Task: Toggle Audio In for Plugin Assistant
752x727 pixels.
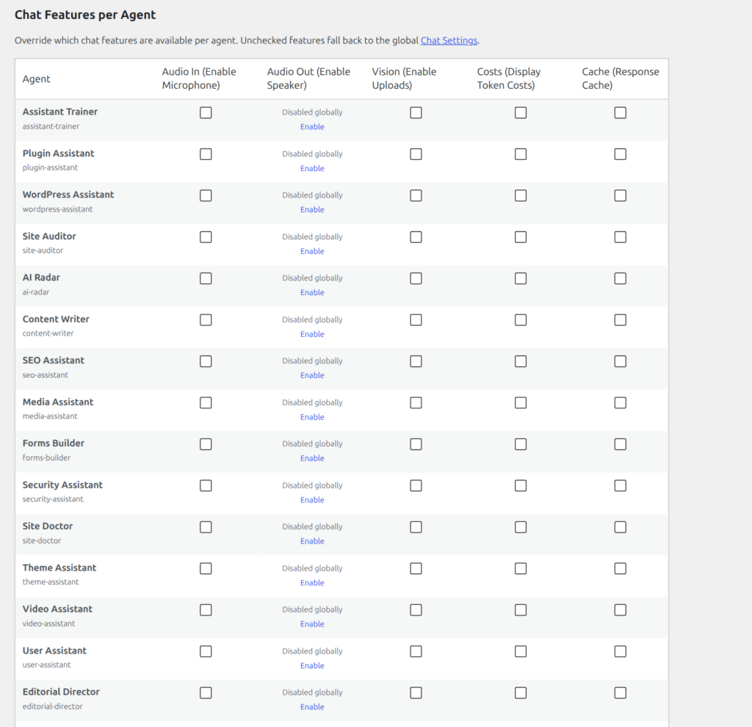Action: [206, 154]
